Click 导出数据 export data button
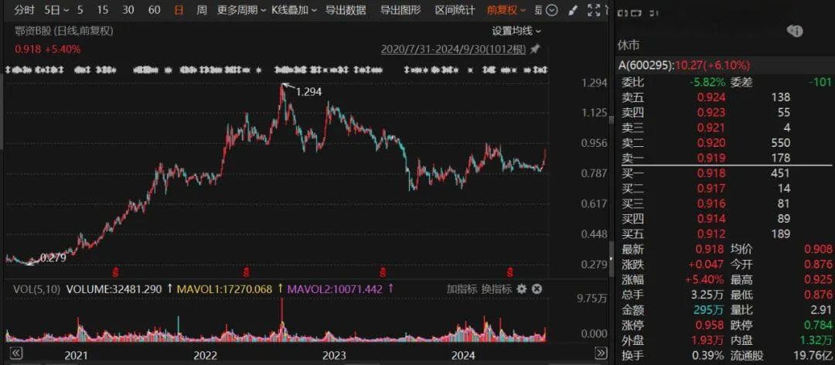This screenshot has width=835, height=365. [x=346, y=9]
